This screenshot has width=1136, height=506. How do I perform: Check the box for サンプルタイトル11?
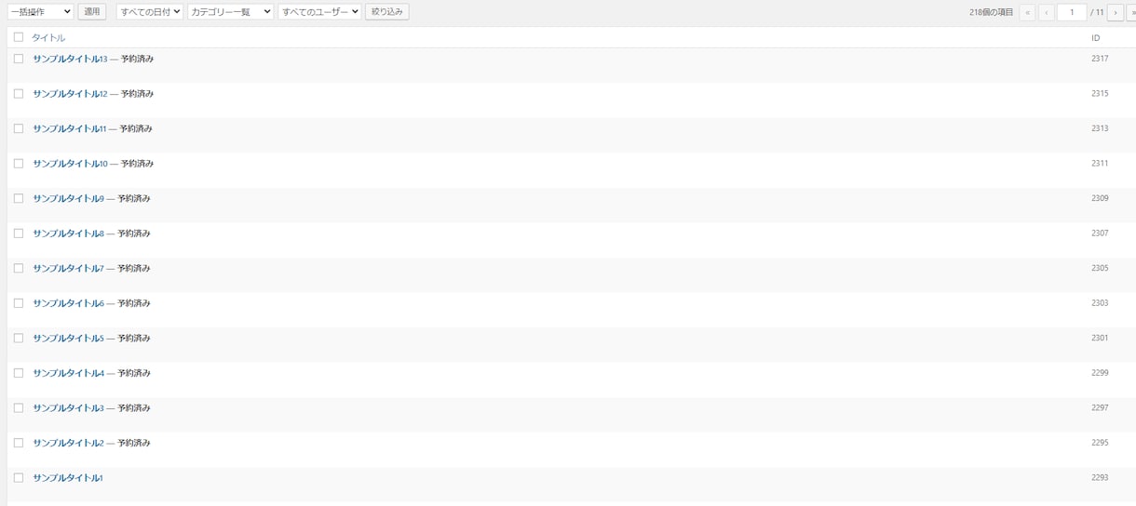[18, 128]
